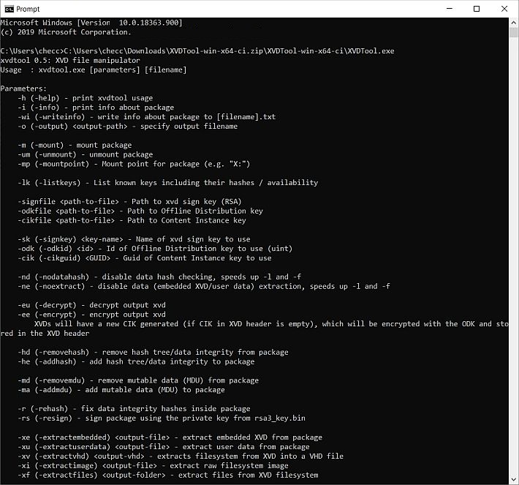
Task: Click the '-hd (-removehash)' parameter line
Action: pyautogui.click(x=154, y=352)
